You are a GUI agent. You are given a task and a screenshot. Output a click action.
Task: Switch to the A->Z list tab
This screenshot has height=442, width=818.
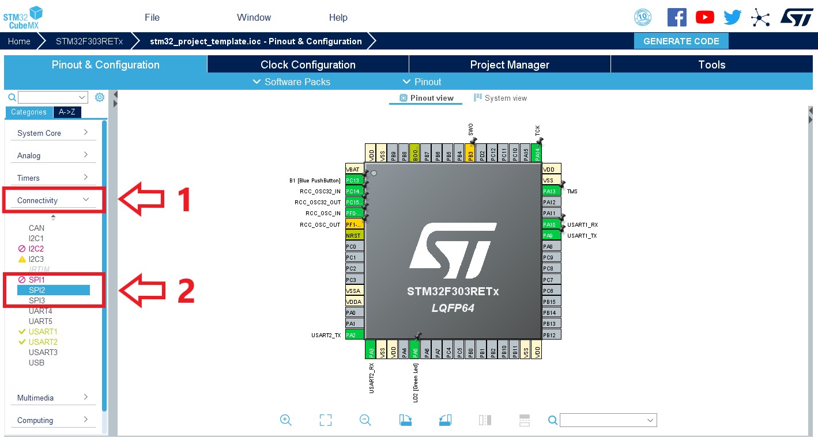pyautogui.click(x=67, y=112)
